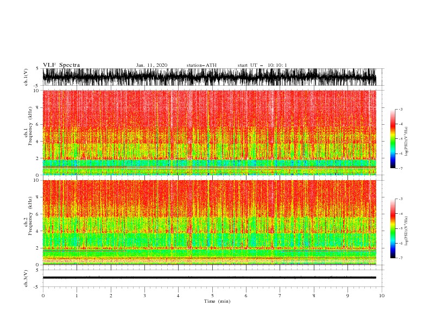The image size is (430, 332).
Task: Click the "-5" tick of the ch.3(V) axis
Action: [x=37, y=287]
